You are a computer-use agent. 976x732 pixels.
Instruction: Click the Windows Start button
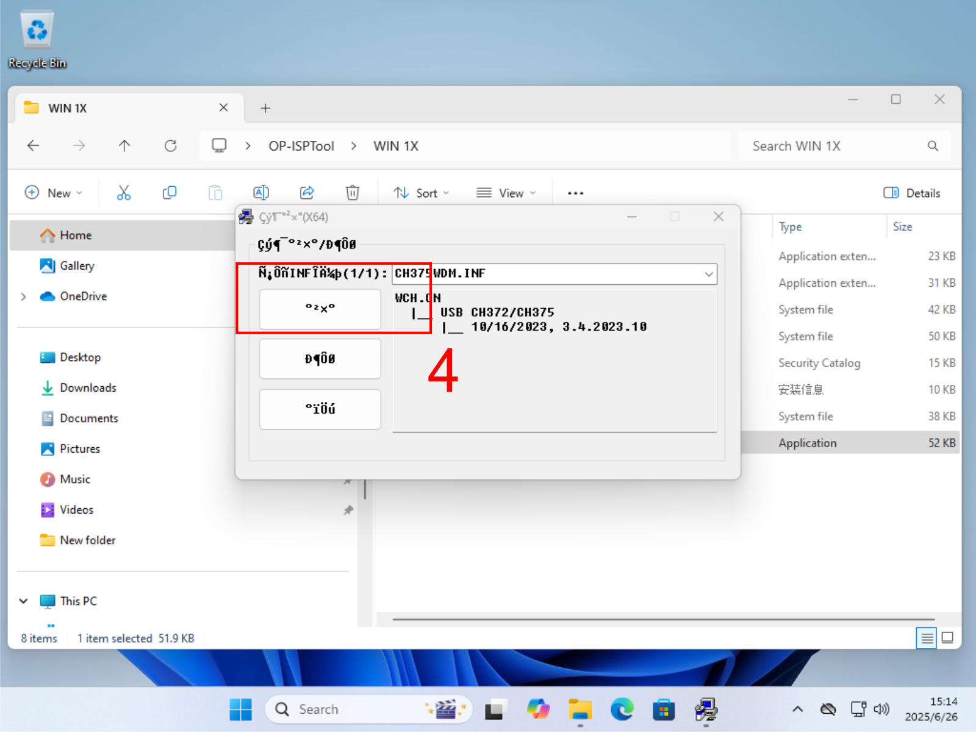click(x=240, y=709)
